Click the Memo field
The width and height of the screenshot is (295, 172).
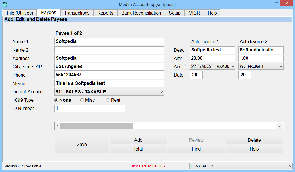coord(109,83)
